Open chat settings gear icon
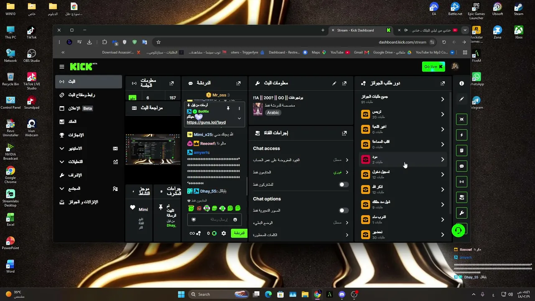Viewport: 535px width, 301px height. (x=224, y=233)
